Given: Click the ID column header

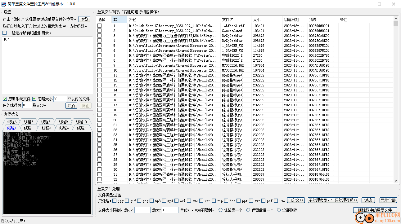Looking at the screenshot, I should click(119, 20).
